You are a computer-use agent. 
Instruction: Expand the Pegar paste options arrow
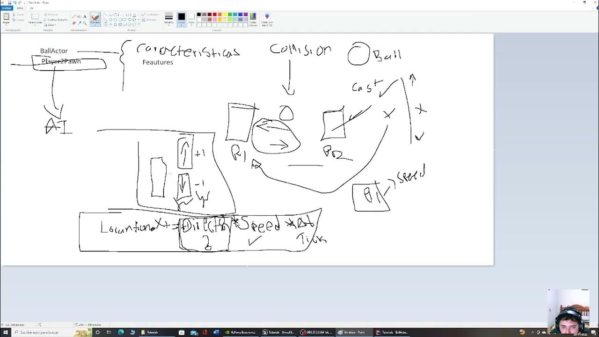coord(7,24)
